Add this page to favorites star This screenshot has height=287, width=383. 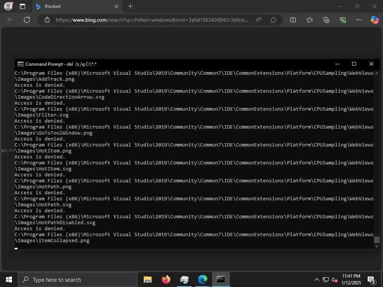point(273,20)
